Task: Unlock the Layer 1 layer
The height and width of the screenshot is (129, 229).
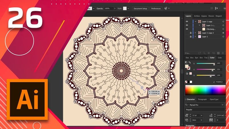Action: tap(191, 37)
